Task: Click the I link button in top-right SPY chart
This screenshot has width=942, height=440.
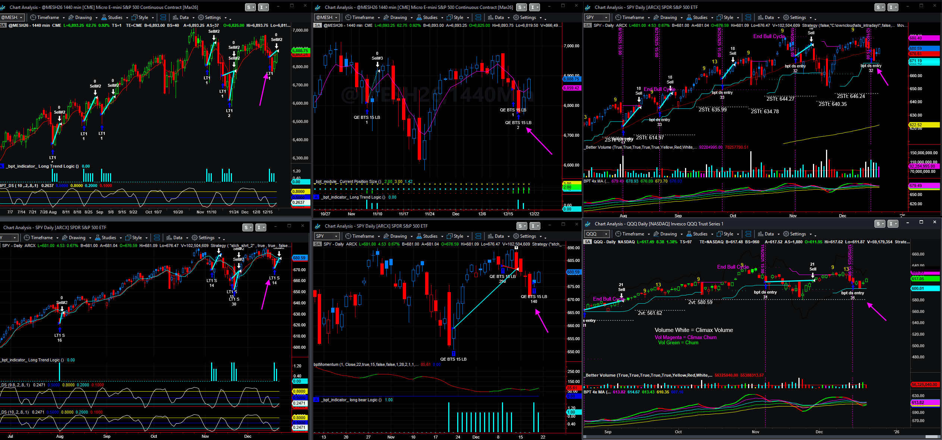Action: click(x=893, y=7)
